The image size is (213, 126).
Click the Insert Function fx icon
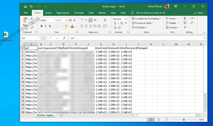[x=64, y=38]
